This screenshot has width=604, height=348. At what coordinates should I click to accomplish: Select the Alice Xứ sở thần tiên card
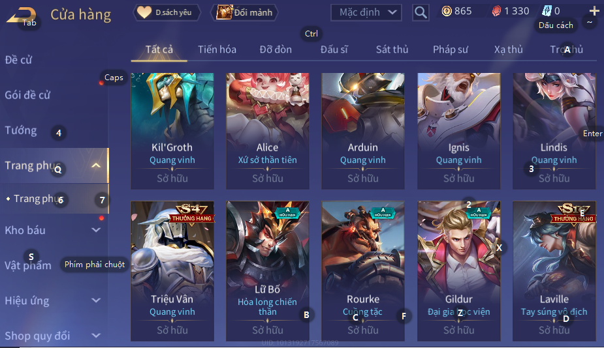click(267, 131)
